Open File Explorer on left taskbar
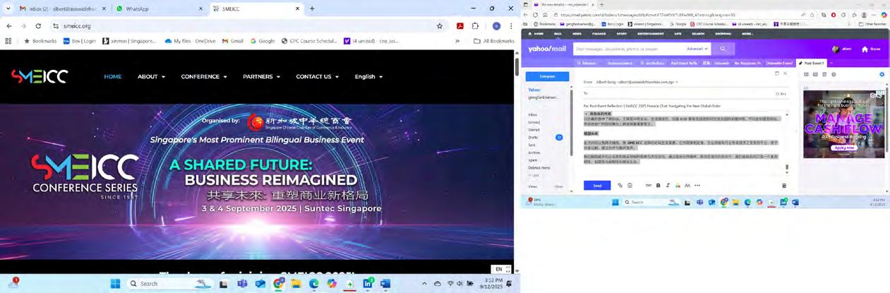Screen dimensions: 890x293 click(296, 284)
